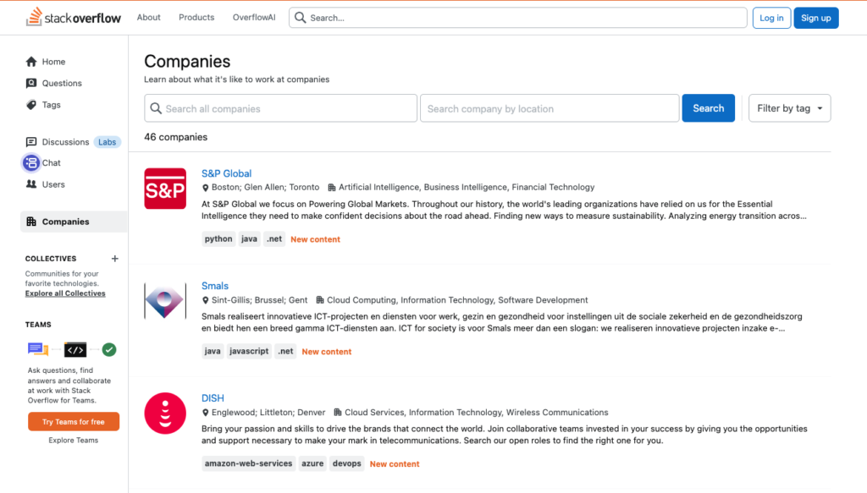Click the amazon-web-services tag

(x=248, y=463)
